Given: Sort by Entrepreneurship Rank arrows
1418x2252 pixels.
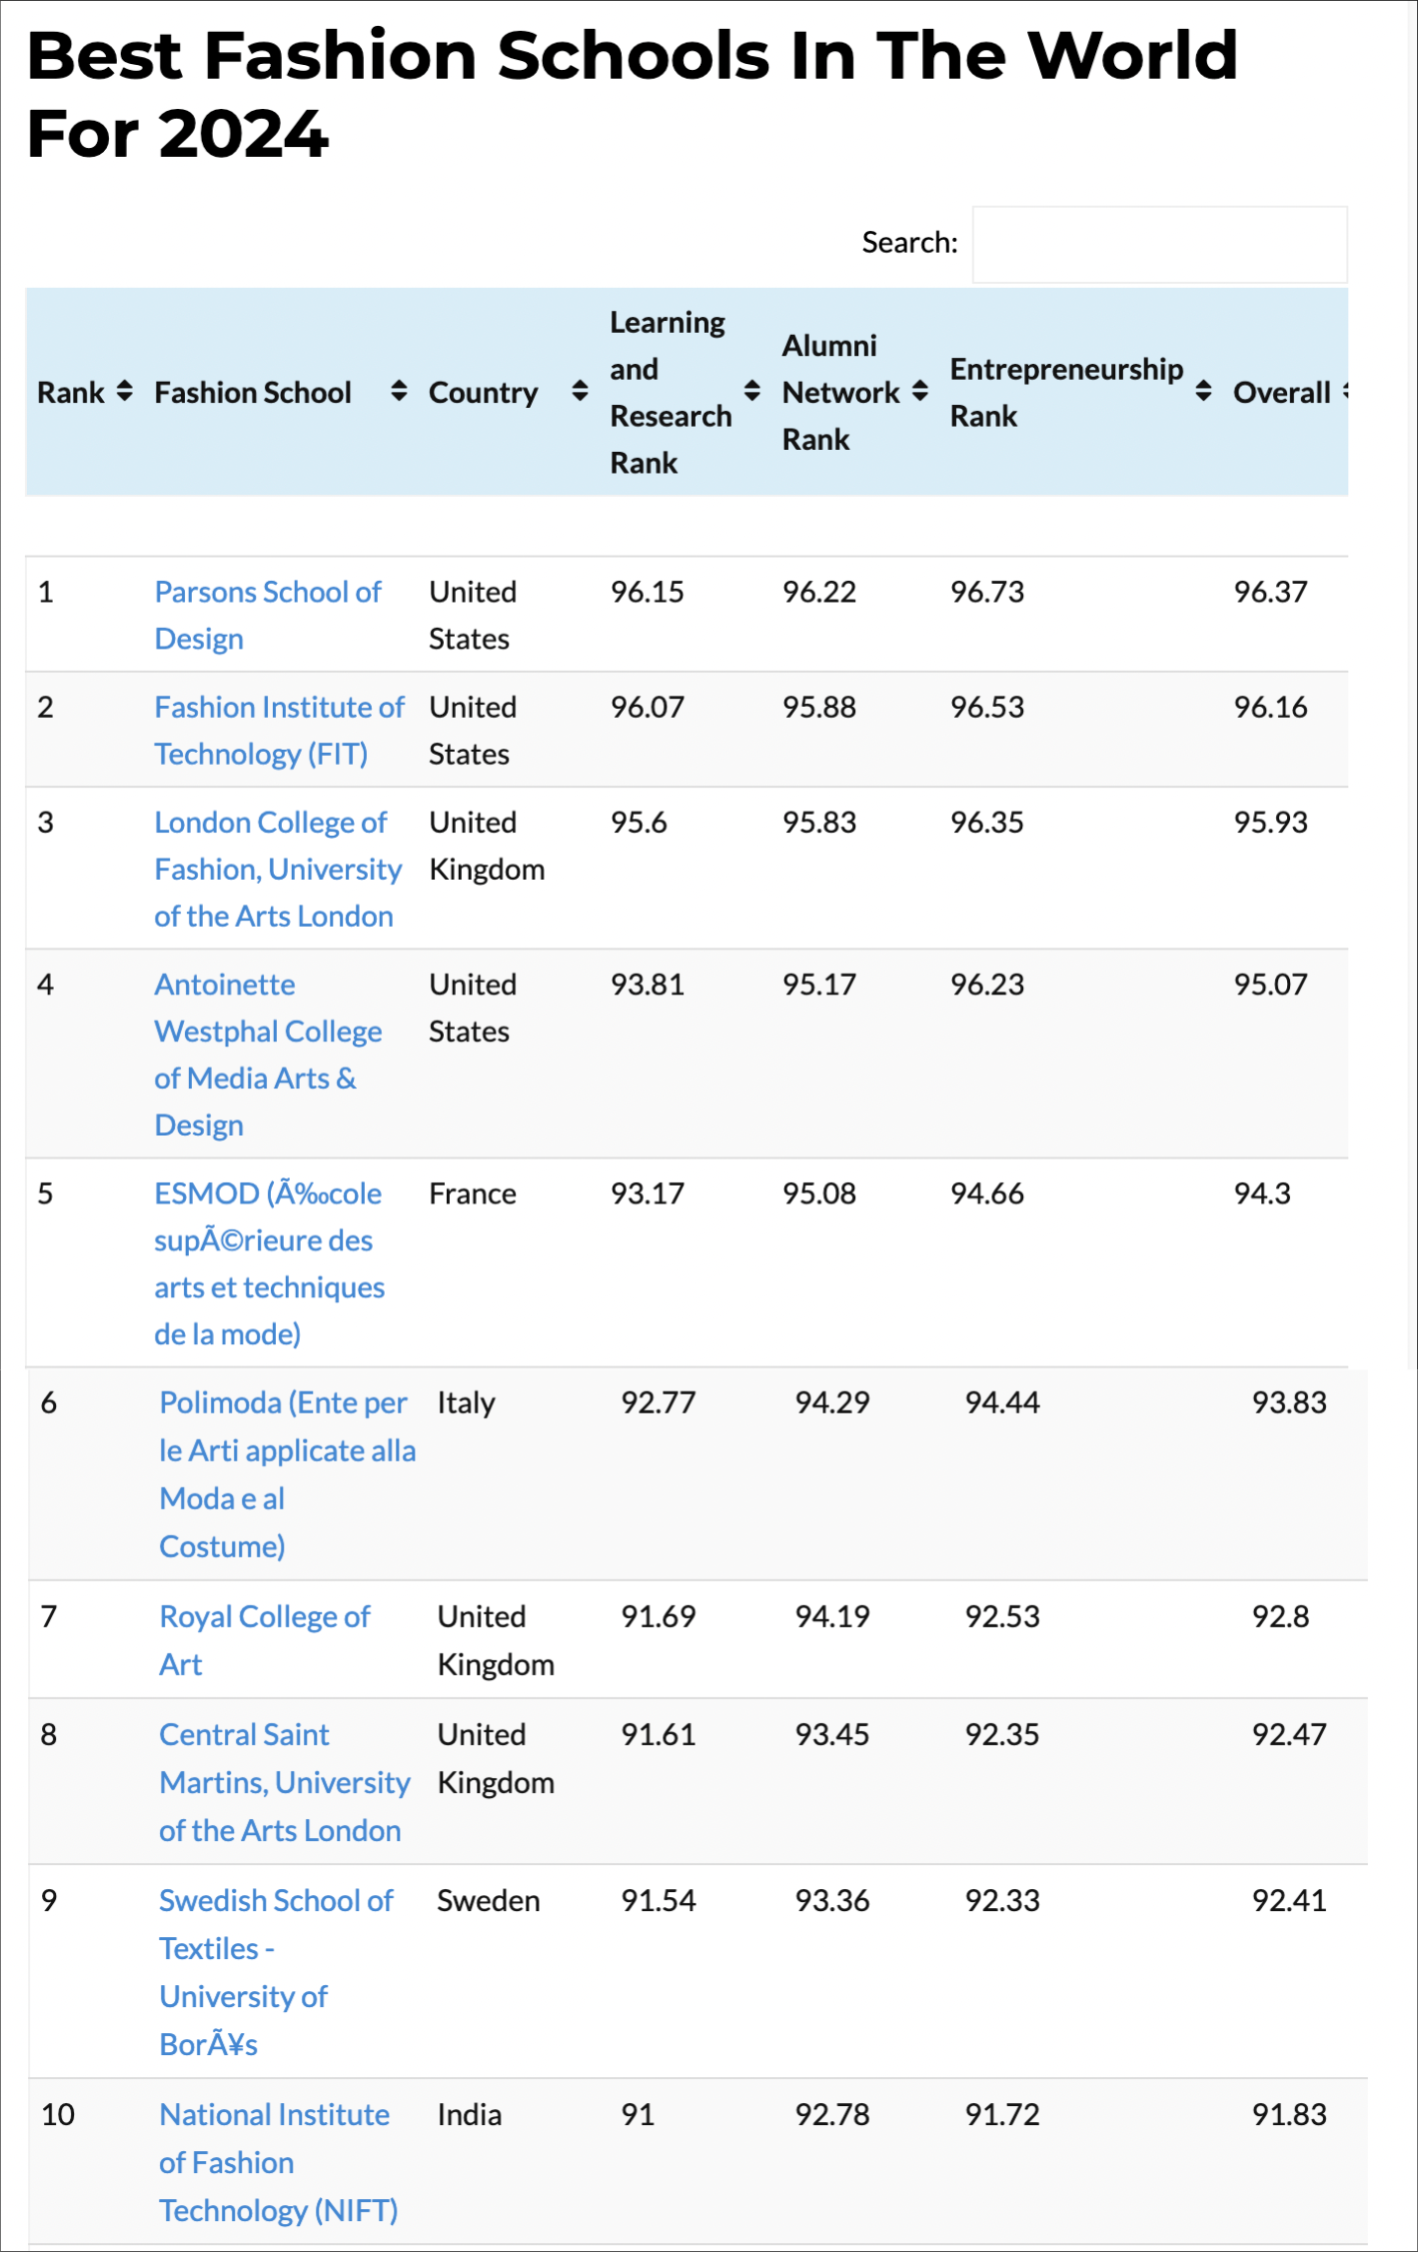Looking at the screenshot, I should point(1204,391).
